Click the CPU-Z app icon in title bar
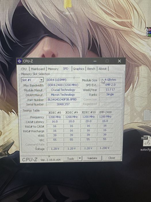The image size is (151, 202). click(20, 61)
